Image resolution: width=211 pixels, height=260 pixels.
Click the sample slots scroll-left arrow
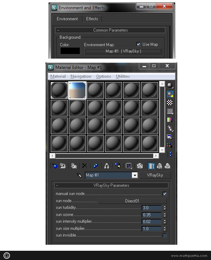tap(52, 156)
